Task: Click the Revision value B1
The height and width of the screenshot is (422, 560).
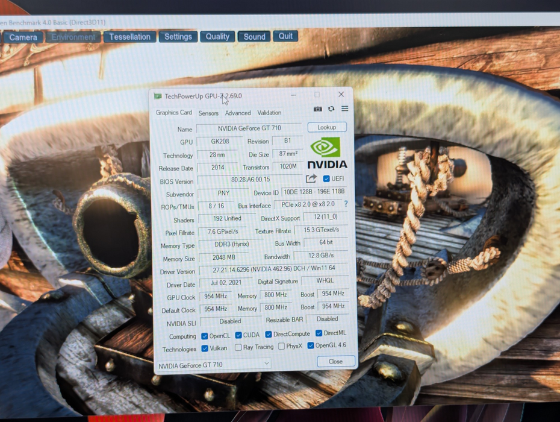Action: coord(287,140)
